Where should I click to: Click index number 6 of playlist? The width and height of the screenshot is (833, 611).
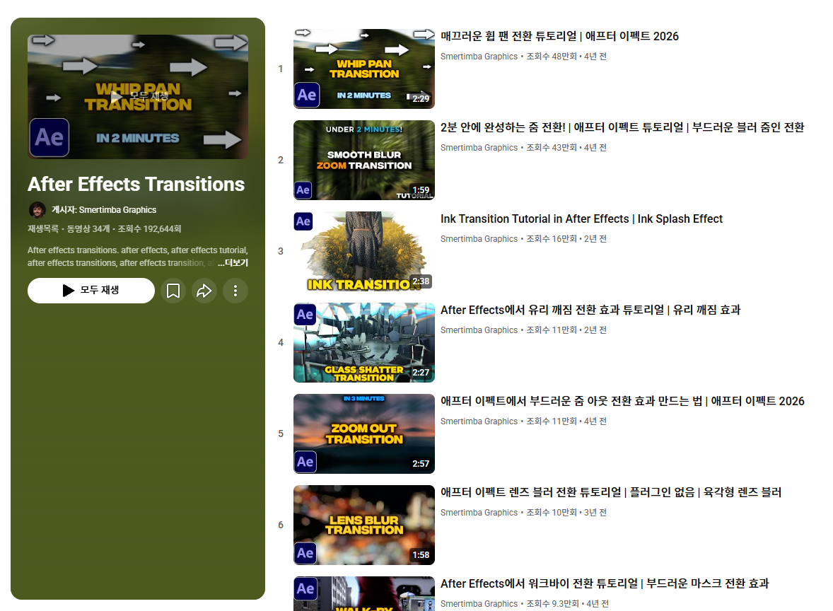[281, 525]
